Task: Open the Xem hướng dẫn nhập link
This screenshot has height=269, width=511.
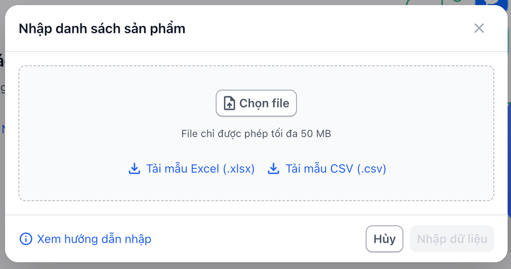Action: [x=94, y=240]
